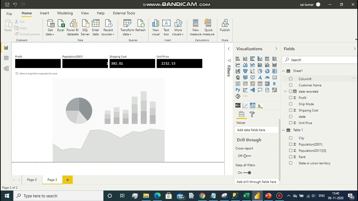Switch to the View ribbon tab
The image size is (358, 201).
click(x=85, y=13)
